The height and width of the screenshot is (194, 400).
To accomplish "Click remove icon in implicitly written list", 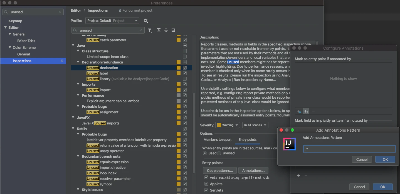I will coord(306,175).
